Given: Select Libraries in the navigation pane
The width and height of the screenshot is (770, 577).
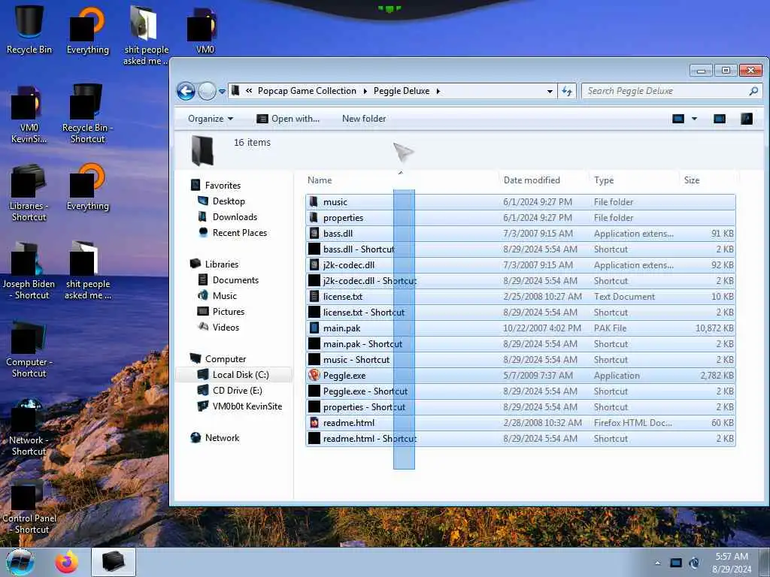Looking at the screenshot, I should [222, 264].
